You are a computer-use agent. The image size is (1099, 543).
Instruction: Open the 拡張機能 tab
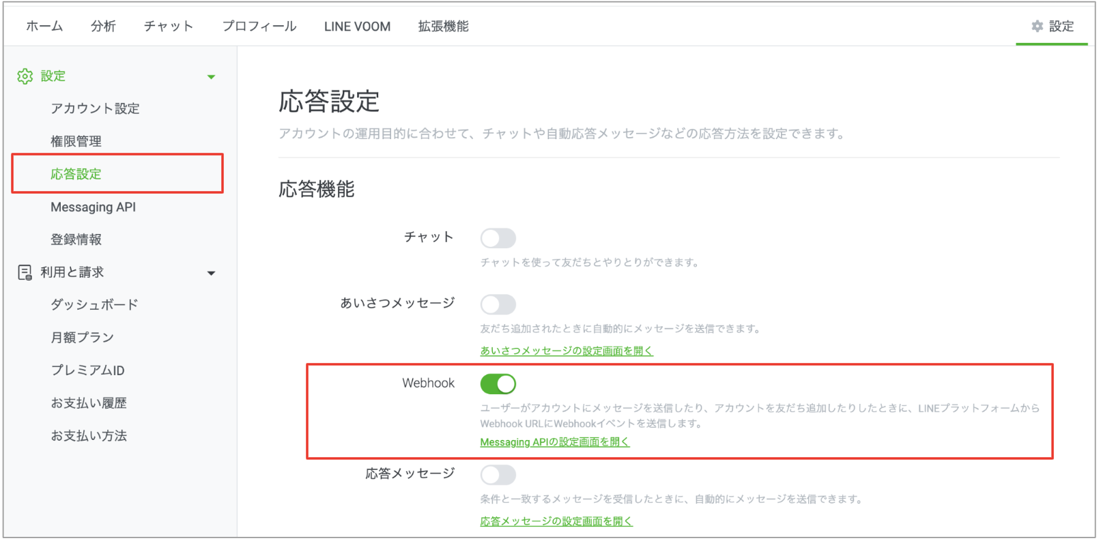coord(443,26)
